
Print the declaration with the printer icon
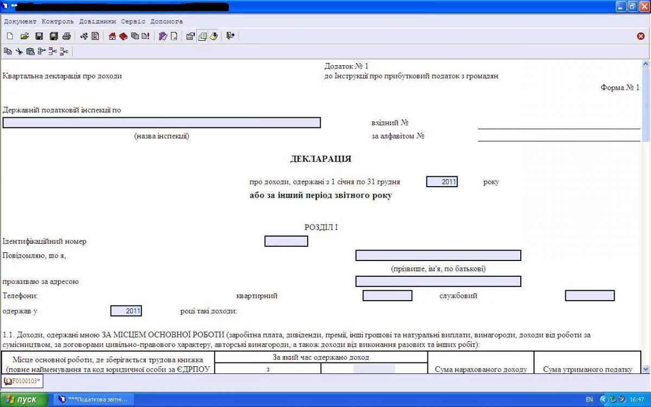tap(66, 36)
